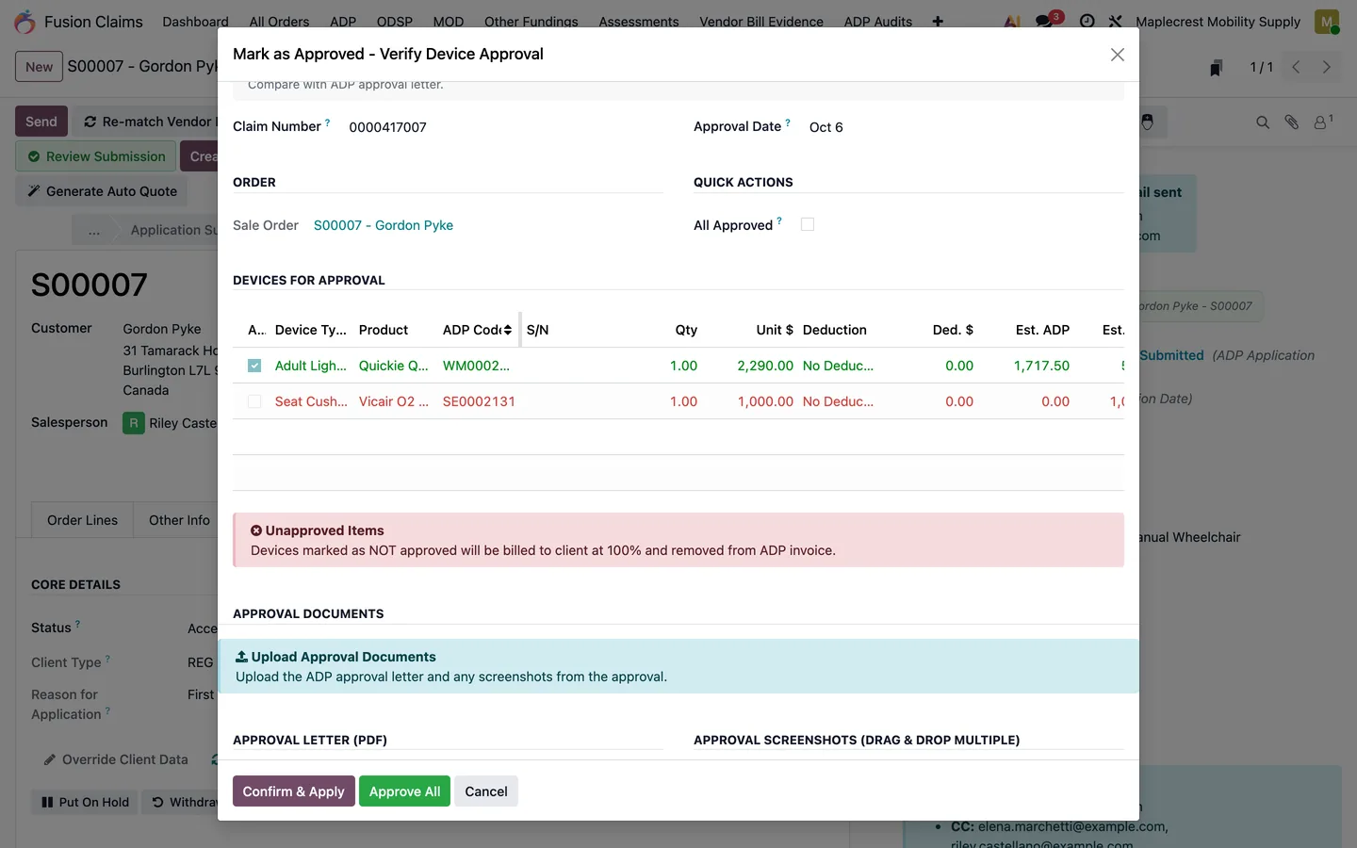Sort by the ADP Code column arrows
Image resolution: width=1357 pixels, height=848 pixels.
point(508,330)
